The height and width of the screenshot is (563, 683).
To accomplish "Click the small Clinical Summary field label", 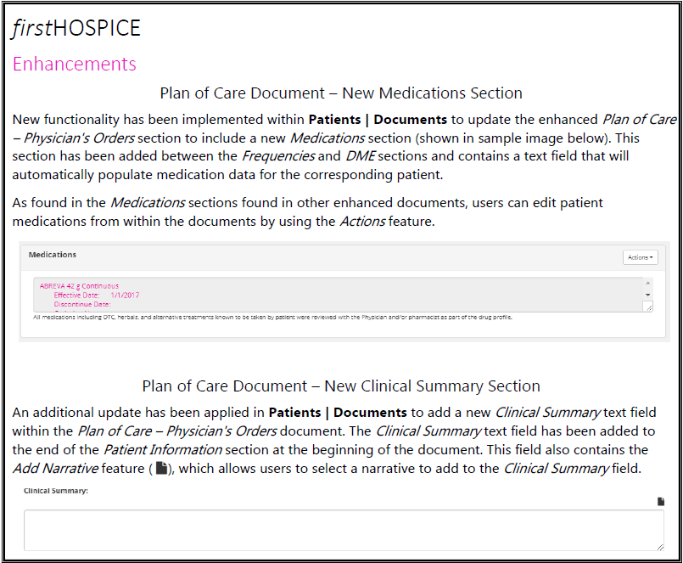I will [55, 491].
